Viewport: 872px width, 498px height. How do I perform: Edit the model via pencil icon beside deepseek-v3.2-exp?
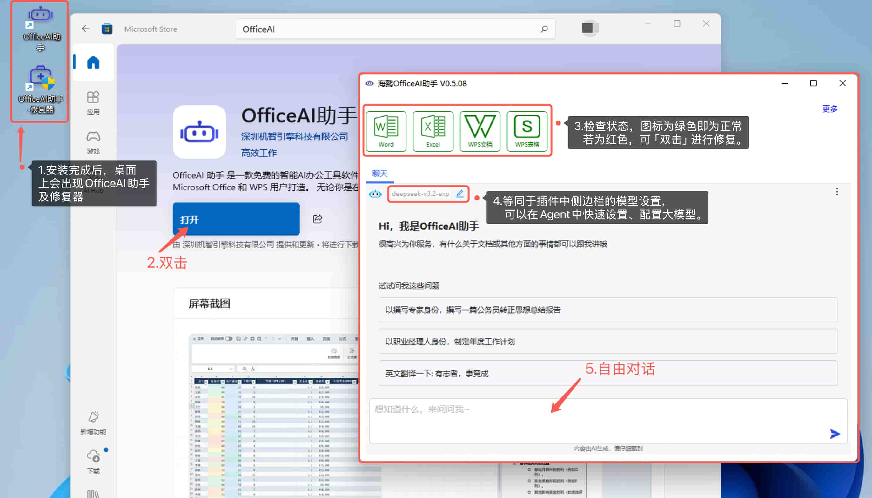point(460,193)
